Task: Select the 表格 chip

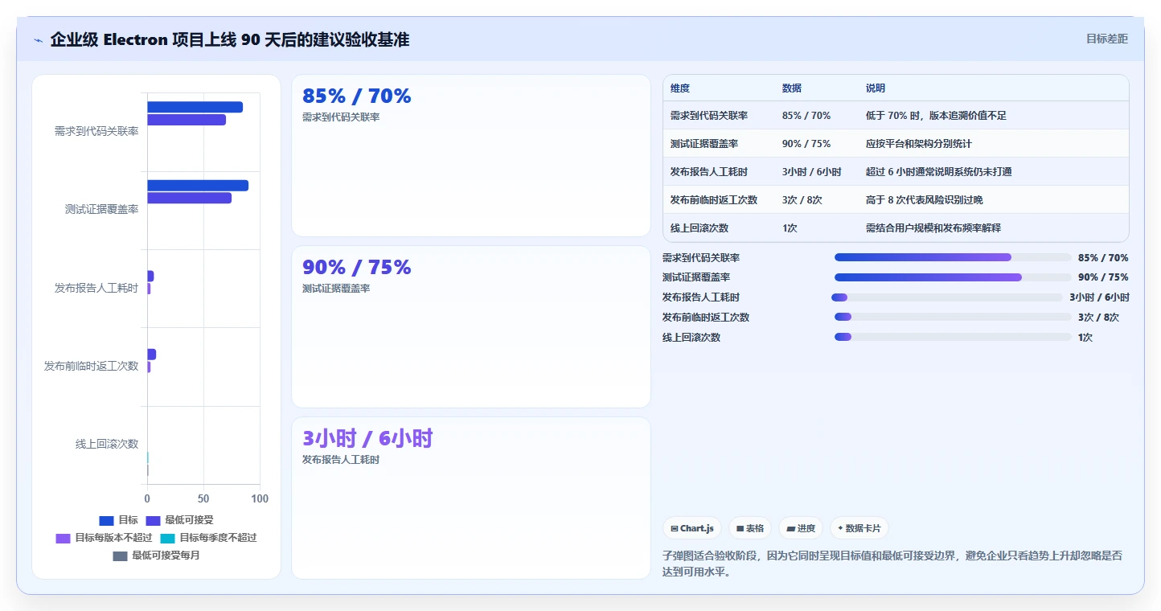Action: tap(749, 528)
